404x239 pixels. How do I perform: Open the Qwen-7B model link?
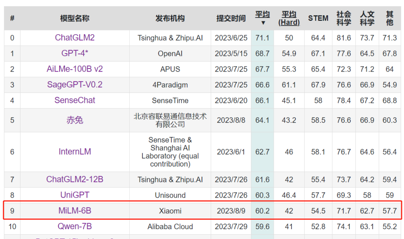(75, 226)
